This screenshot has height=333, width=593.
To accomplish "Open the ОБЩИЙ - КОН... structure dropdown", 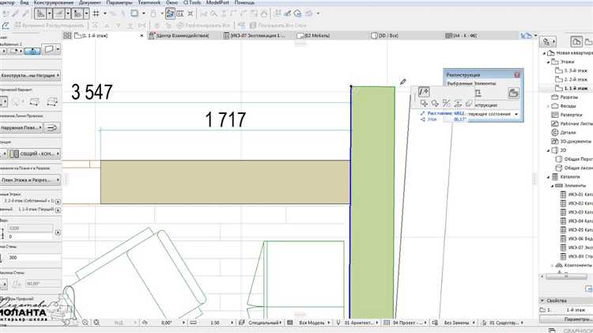I will pos(35,153).
